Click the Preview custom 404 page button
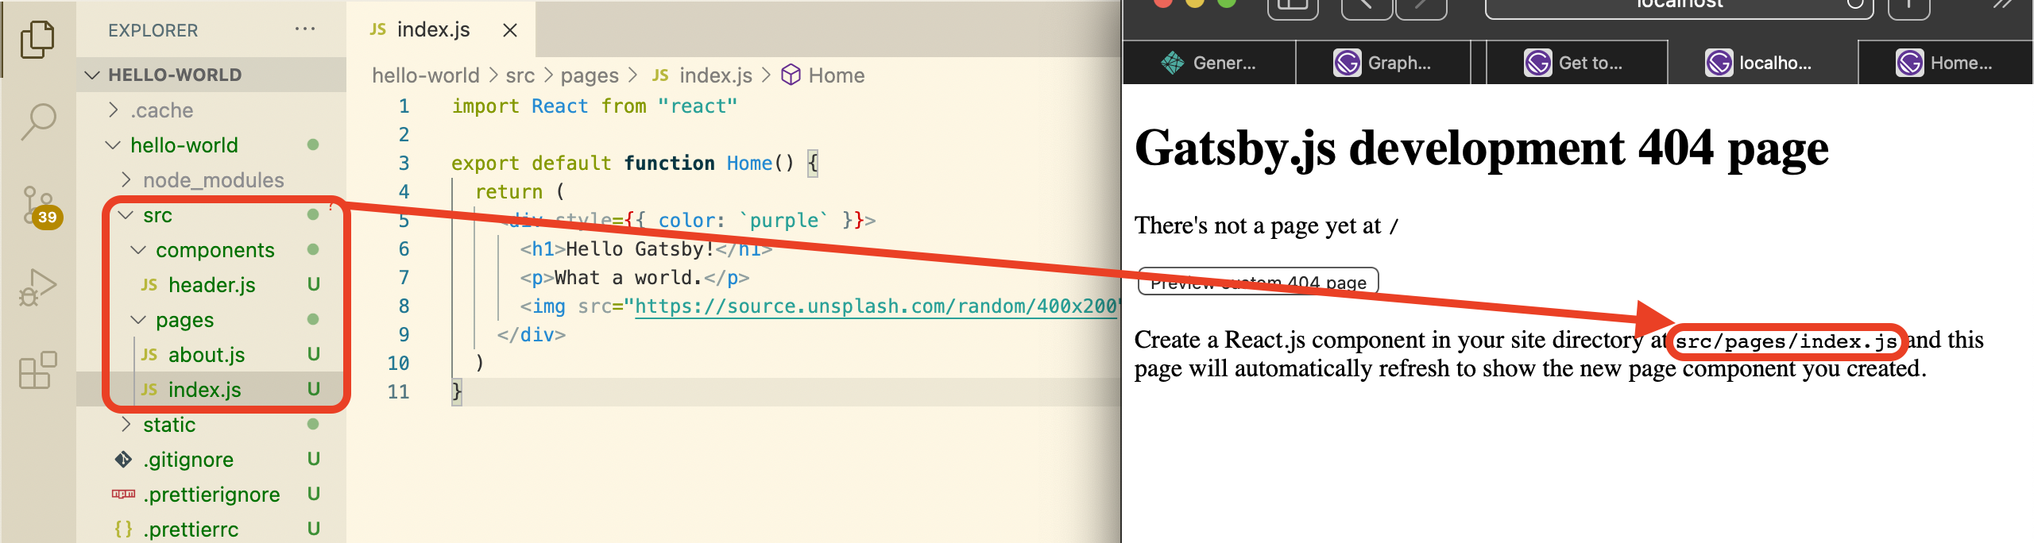 click(1258, 282)
